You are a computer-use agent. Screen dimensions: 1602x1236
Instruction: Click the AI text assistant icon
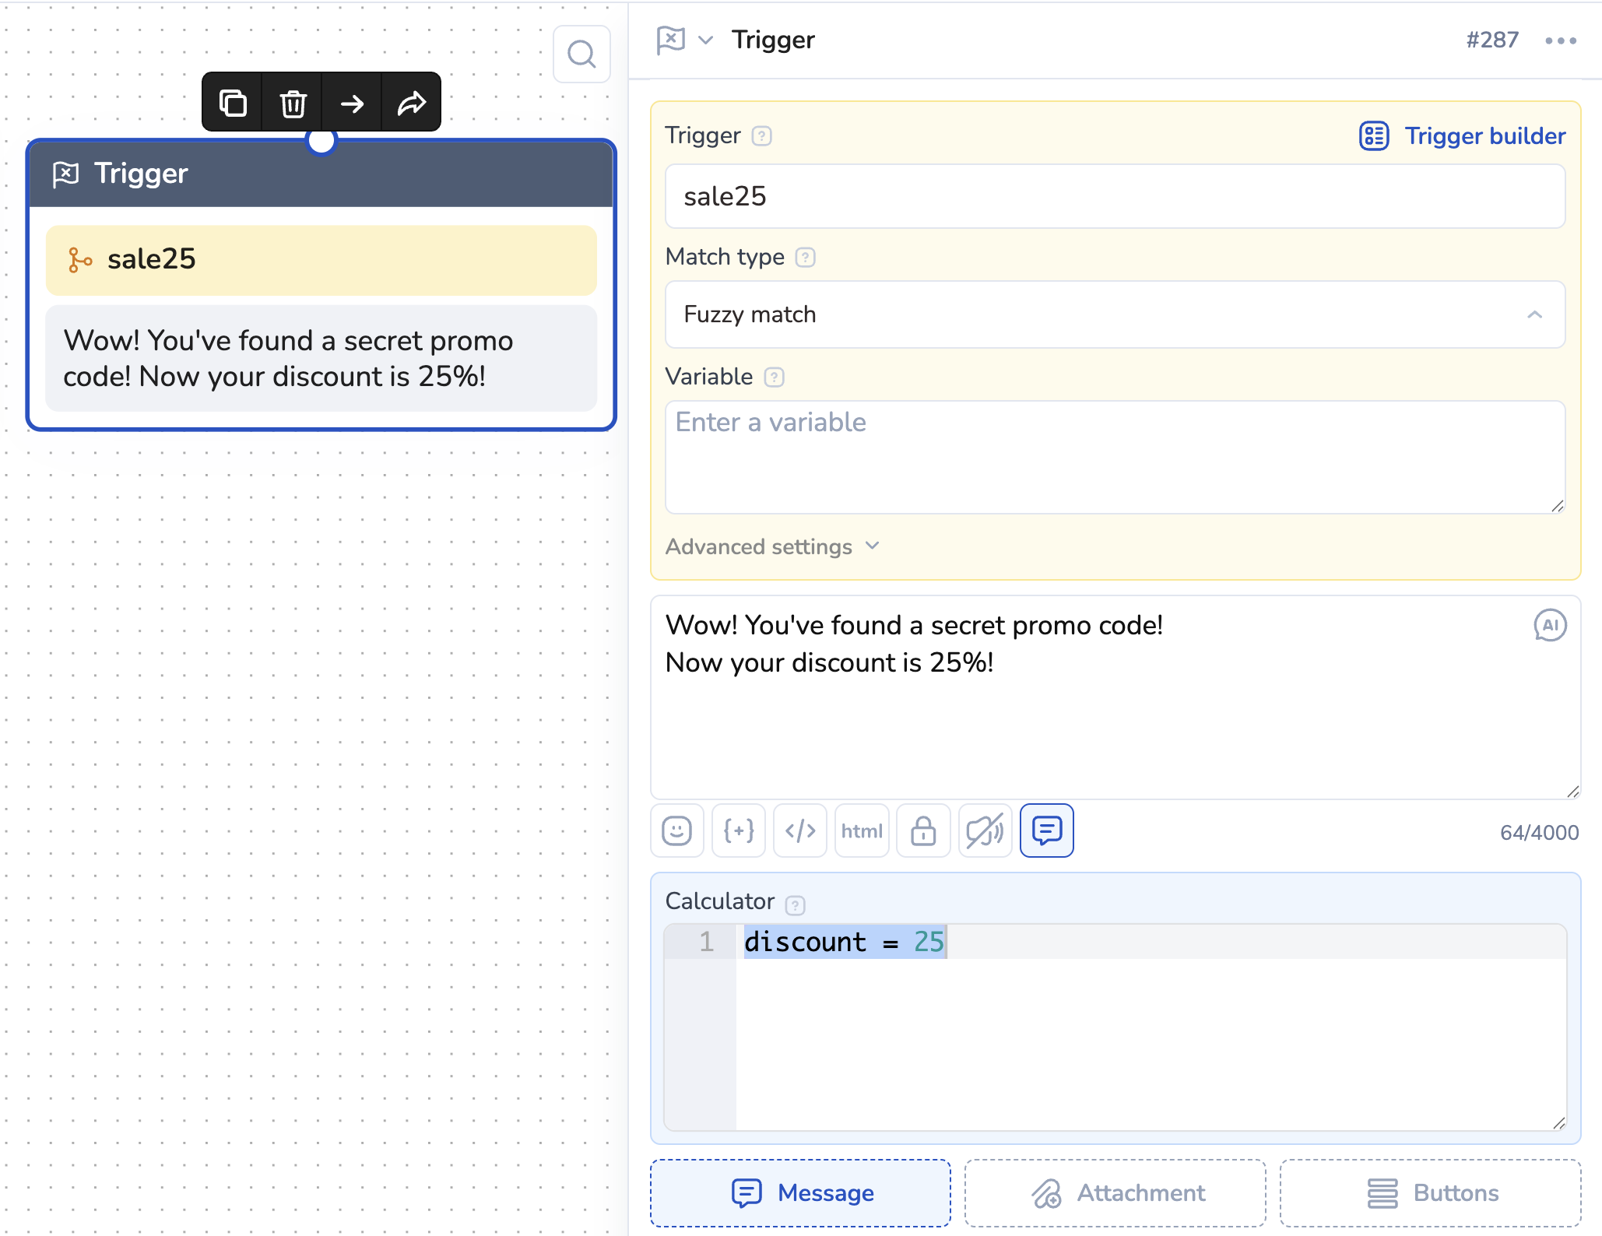(1549, 625)
